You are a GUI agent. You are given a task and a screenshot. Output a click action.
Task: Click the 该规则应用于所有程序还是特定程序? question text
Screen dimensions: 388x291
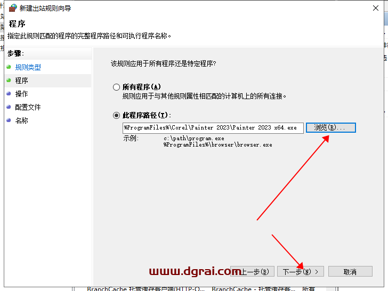click(163, 63)
